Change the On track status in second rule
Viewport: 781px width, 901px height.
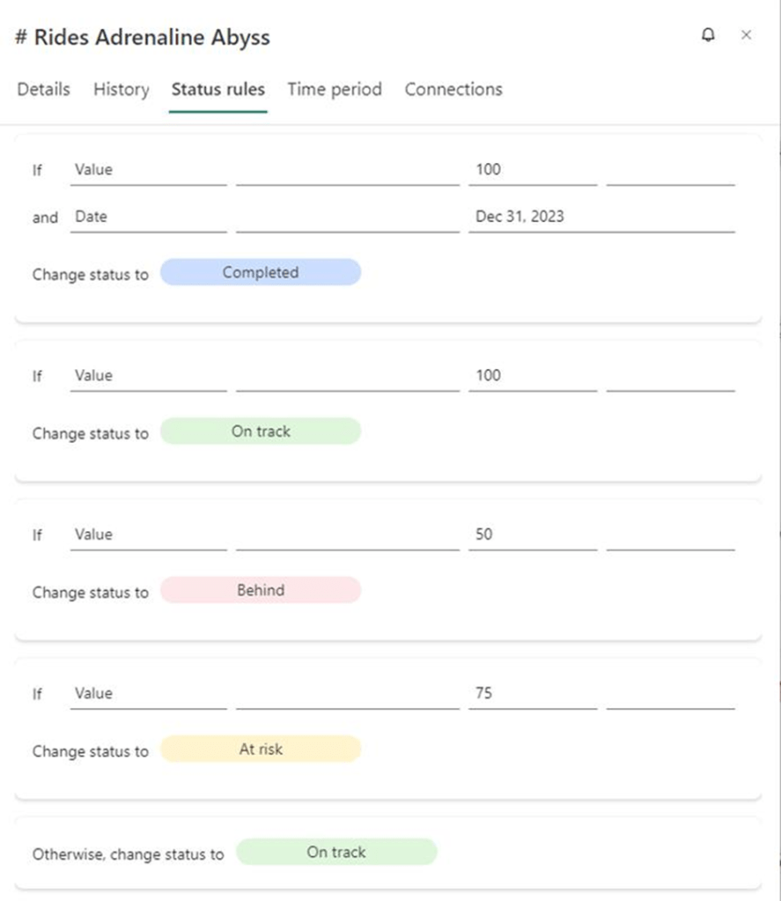click(260, 431)
